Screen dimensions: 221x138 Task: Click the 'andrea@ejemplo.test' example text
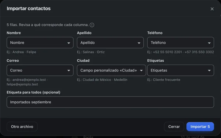pos(29,80)
